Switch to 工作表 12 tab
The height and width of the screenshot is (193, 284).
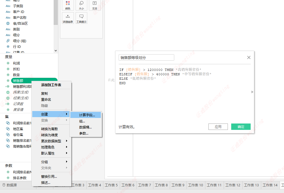(x=233, y=185)
